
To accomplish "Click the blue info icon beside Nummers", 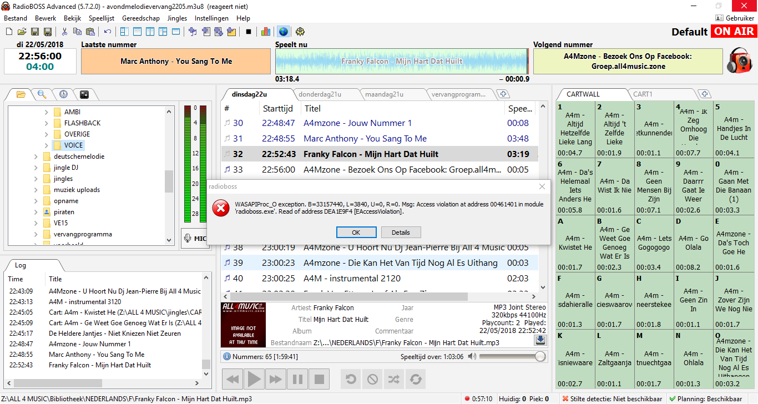I will pyautogui.click(x=227, y=357).
